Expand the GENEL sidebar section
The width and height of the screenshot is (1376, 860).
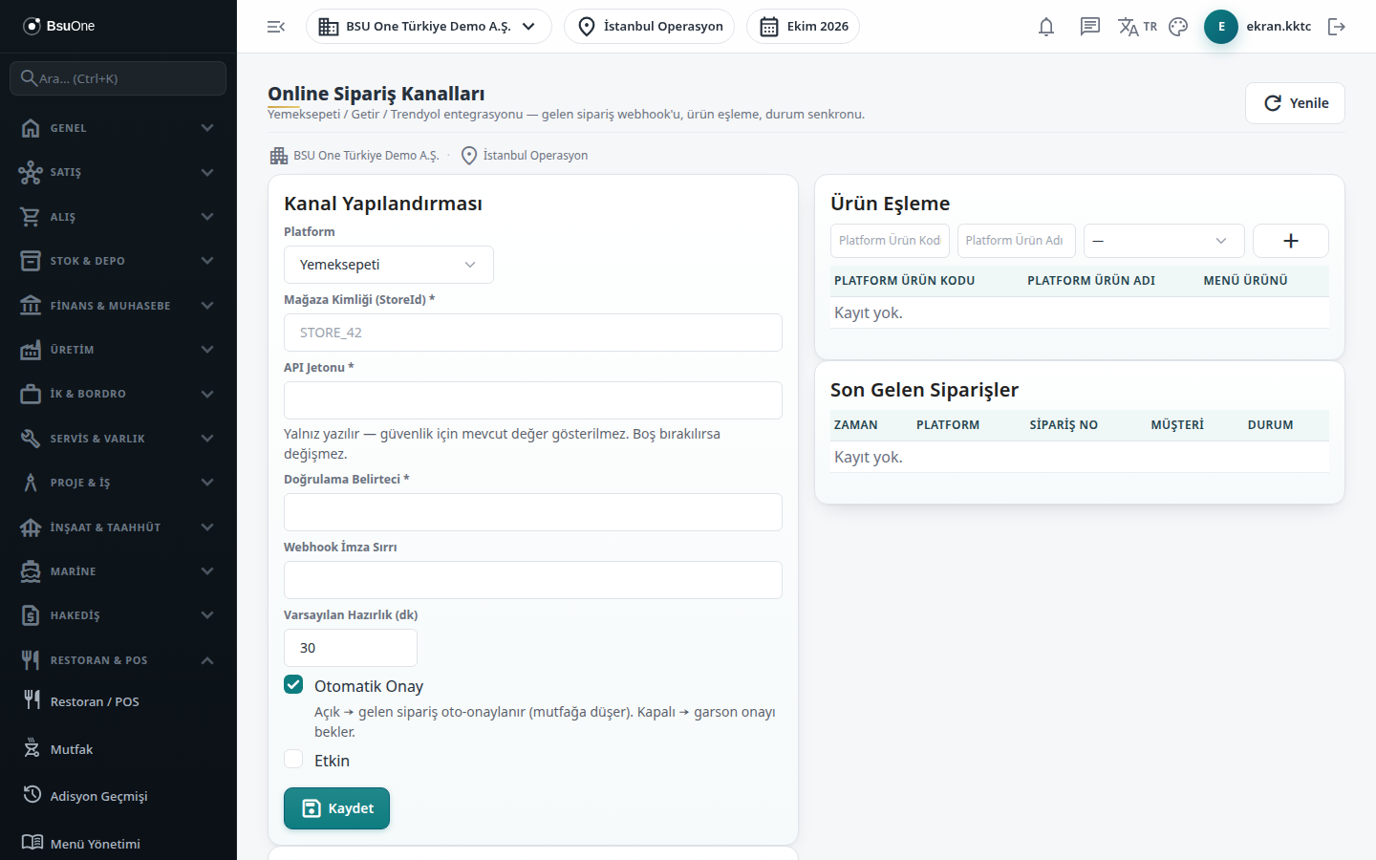point(118,128)
